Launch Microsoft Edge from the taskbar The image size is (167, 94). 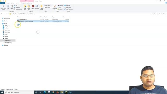(x=45, y=92)
